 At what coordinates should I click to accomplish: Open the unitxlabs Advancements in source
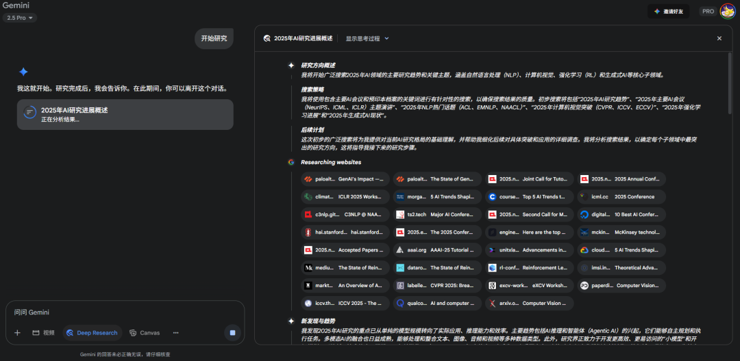(x=529, y=250)
